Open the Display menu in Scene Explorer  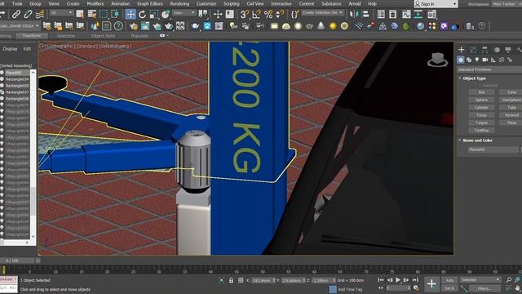(10, 49)
